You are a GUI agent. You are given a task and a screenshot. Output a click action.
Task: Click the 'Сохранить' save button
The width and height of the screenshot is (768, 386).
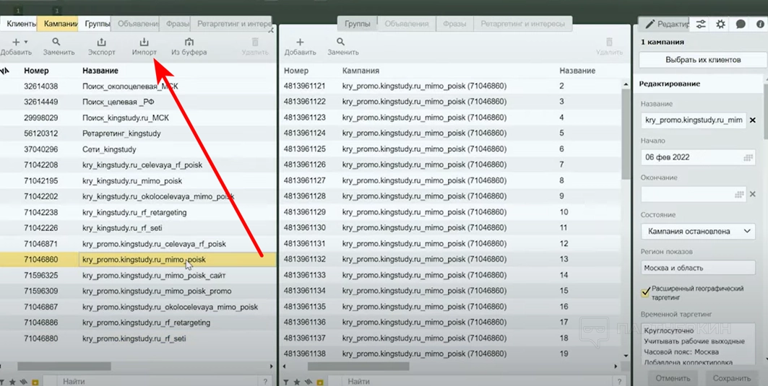click(731, 378)
